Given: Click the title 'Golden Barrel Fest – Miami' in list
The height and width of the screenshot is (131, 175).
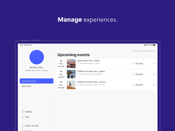Looking at the screenshot, I should (x=88, y=61).
